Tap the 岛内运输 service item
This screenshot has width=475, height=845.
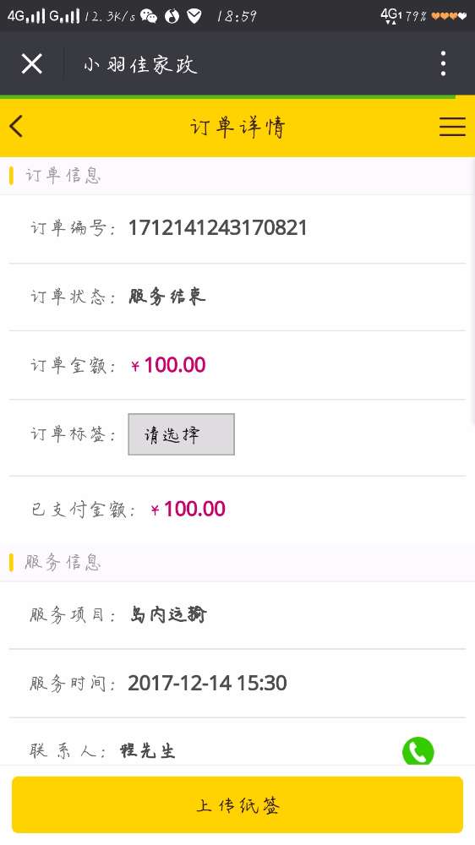(168, 615)
